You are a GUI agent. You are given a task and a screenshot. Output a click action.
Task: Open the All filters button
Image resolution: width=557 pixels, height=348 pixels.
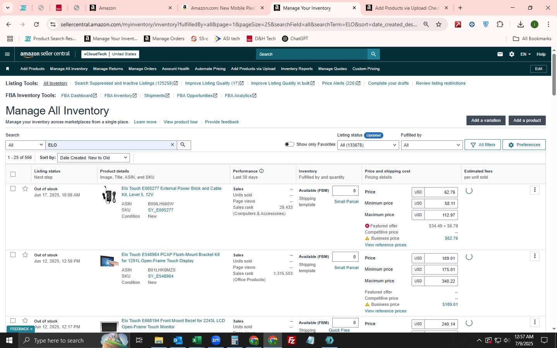pos(483,145)
